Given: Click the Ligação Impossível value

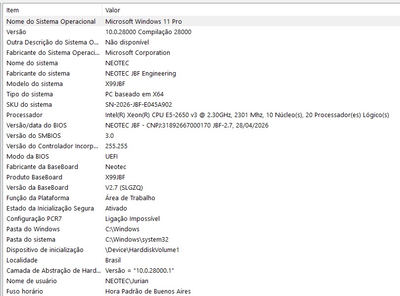Looking at the screenshot, I should [x=133, y=219].
